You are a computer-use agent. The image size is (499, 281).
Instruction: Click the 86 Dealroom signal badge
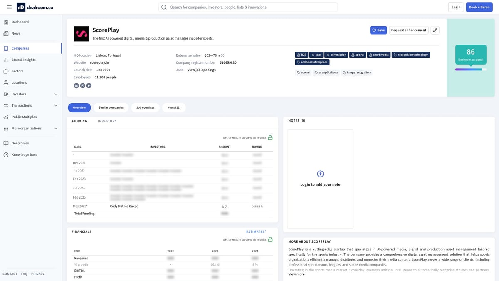471,54
